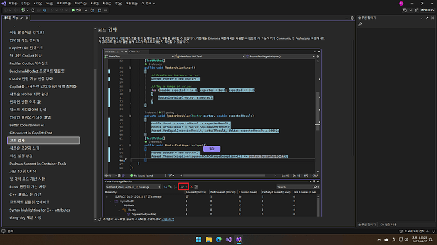Screen dimensions: 437x245
Task: Open the 솔루션 탐색기 window options dropdown arrow
Action: coord(421,18)
